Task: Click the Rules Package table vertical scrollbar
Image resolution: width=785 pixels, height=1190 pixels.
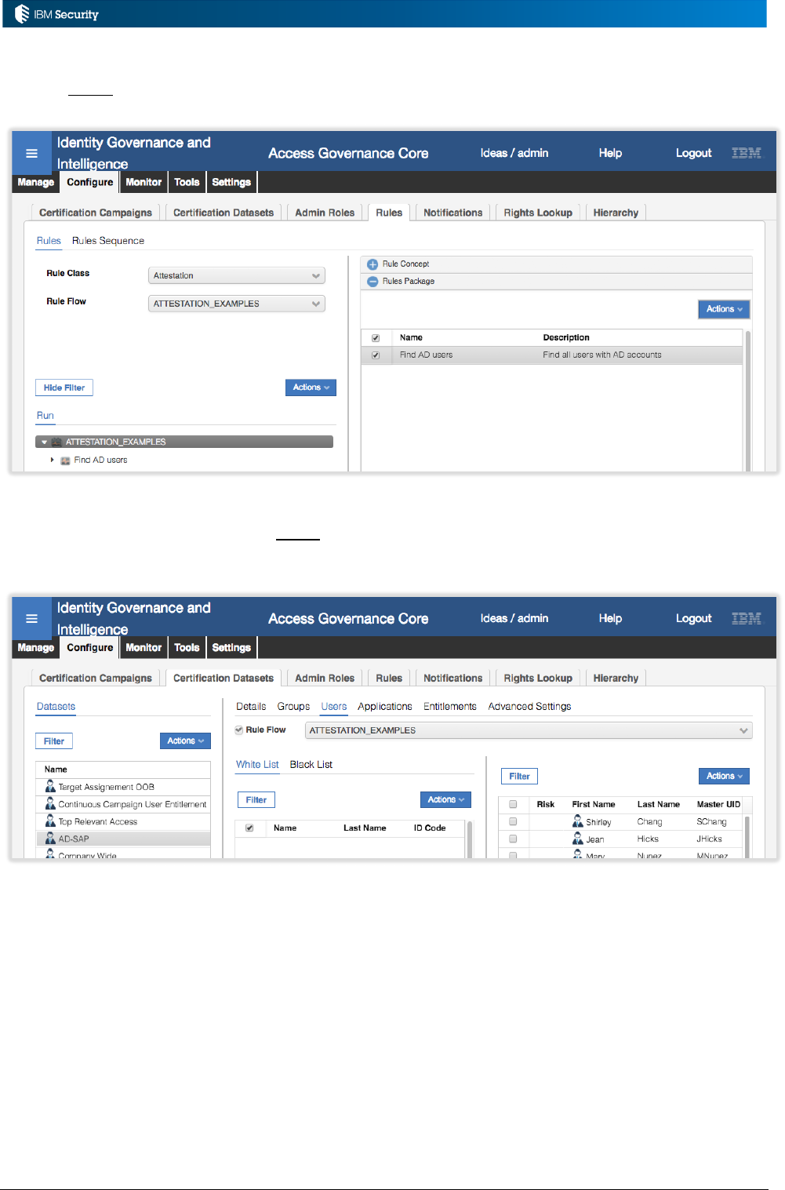Action: (748, 400)
